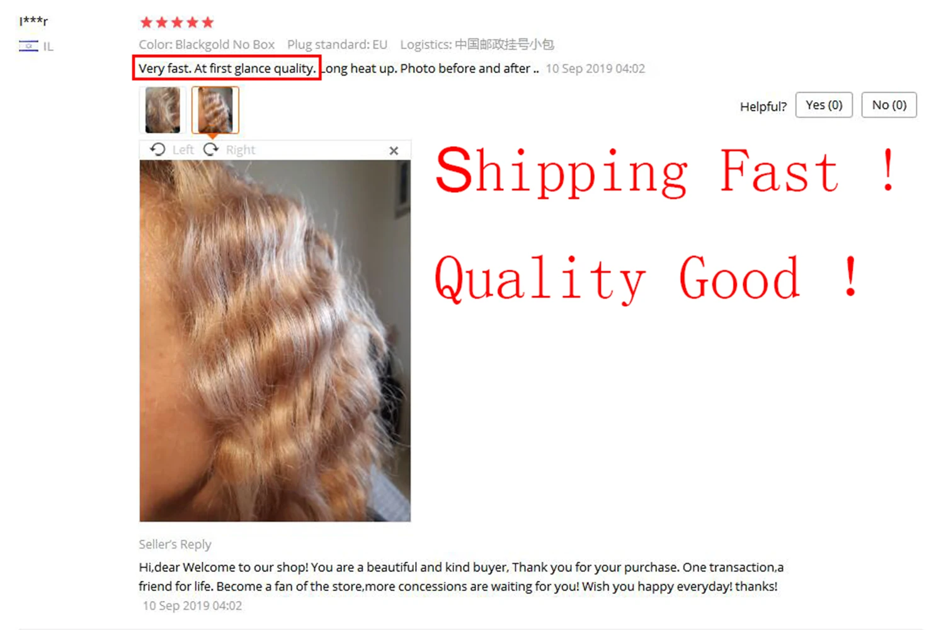Image resolution: width=941 pixels, height=630 pixels.
Task: Vote No (0) on review helpfulness
Action: [x=889, y=105]
